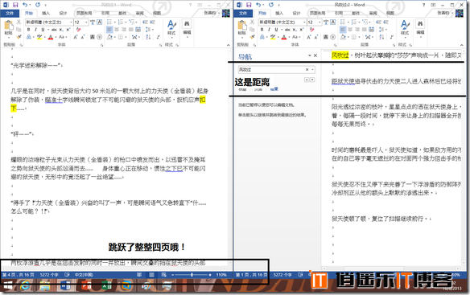Apply yellow highlight color in left window
This screenshot has width=470, height=295.
(39, 37)
